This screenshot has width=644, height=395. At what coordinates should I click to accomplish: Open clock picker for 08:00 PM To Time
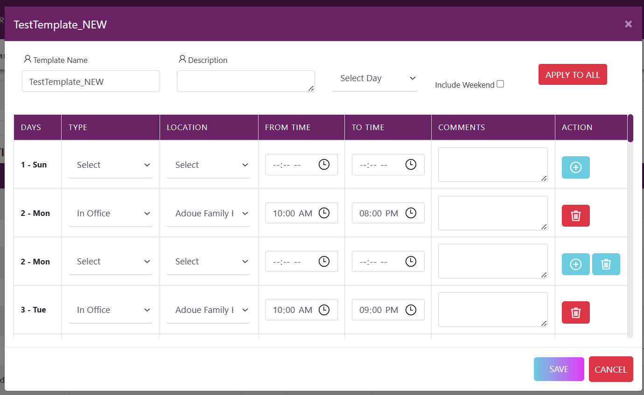(x=411, y=213)
